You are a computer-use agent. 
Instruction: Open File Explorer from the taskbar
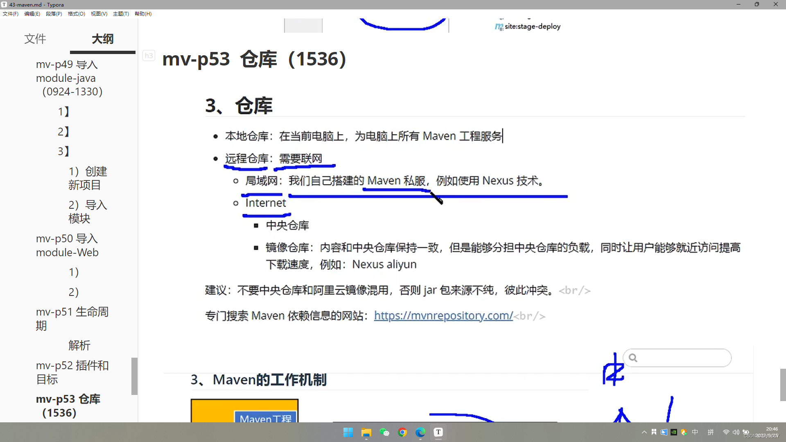coord(366,432)
